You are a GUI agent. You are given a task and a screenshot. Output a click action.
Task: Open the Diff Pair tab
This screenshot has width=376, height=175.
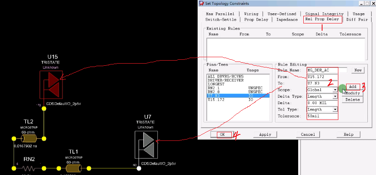tap(357, 19)
